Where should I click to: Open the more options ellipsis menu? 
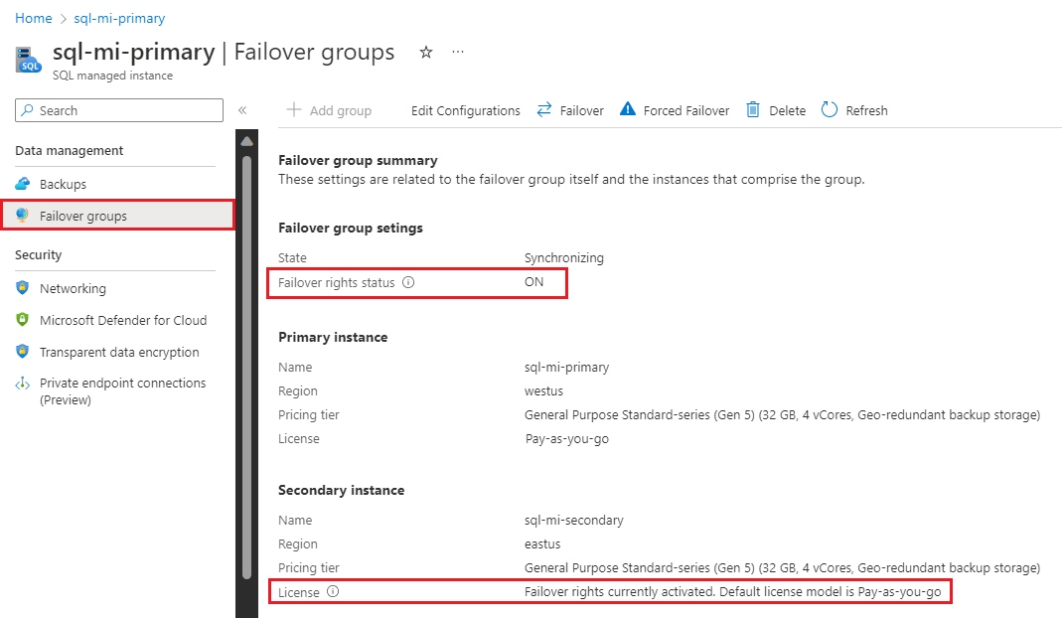click(x=458, y=53)
